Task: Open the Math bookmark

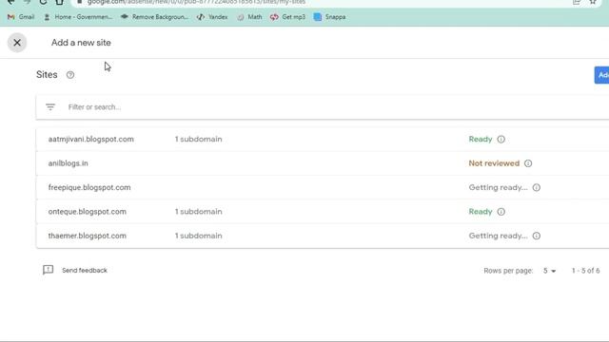Action: click(249, 17)
